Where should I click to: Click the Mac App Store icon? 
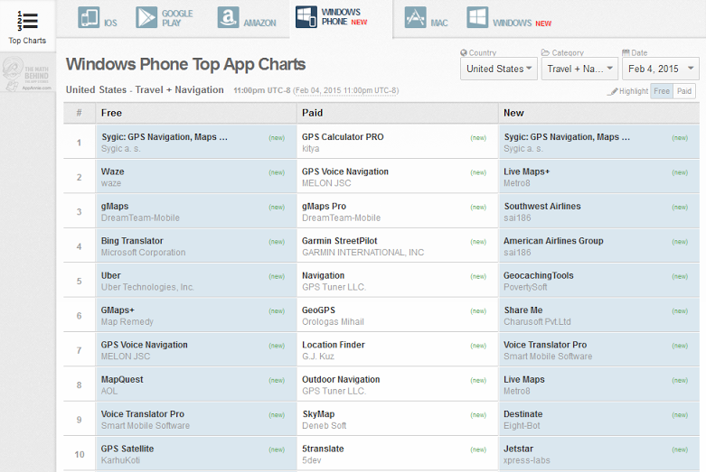click(x=415, y=18)
